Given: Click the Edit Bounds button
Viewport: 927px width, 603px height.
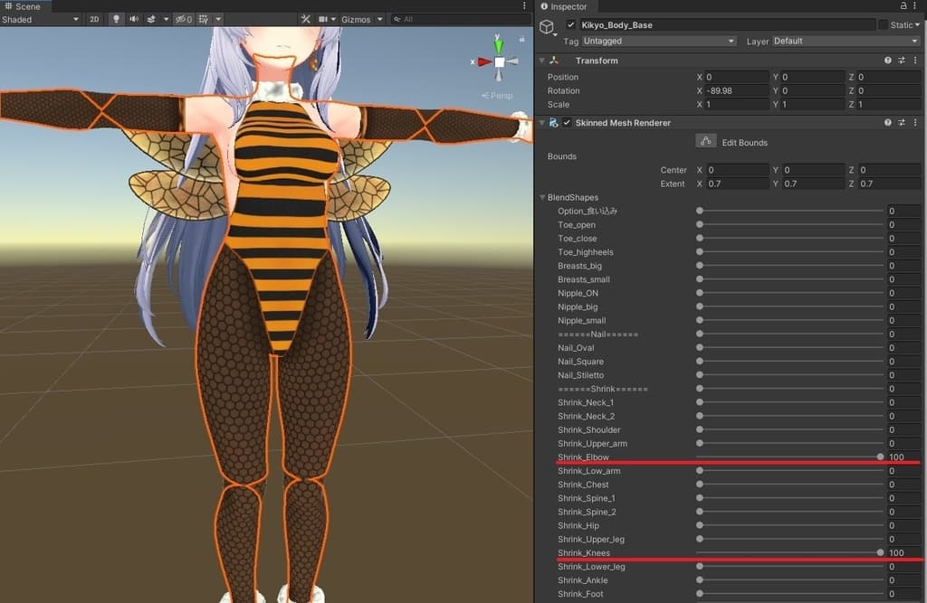Looking at the screenshot, I should 706,141.
